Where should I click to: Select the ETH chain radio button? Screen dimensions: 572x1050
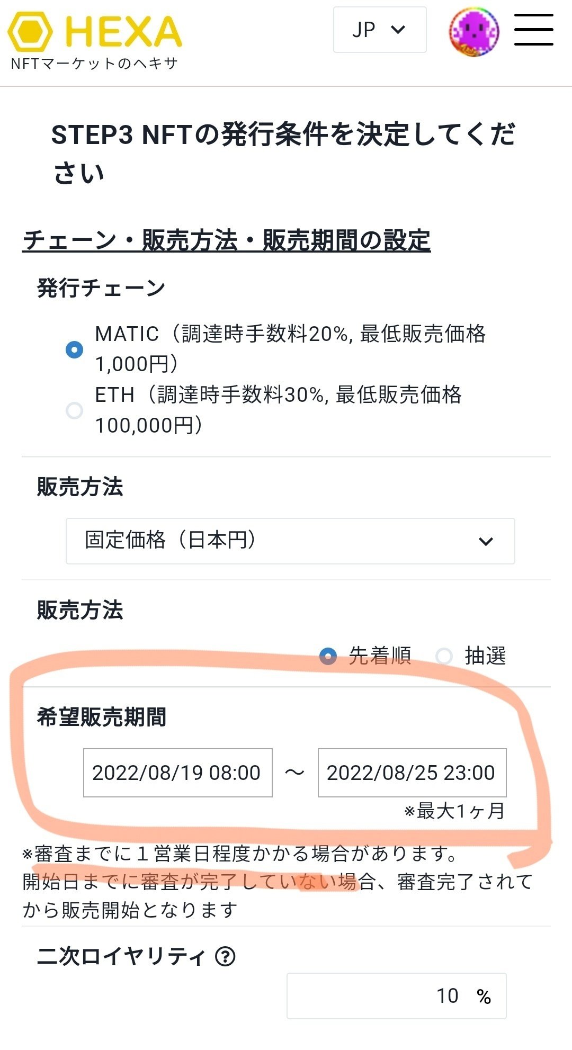click(74, 410)
